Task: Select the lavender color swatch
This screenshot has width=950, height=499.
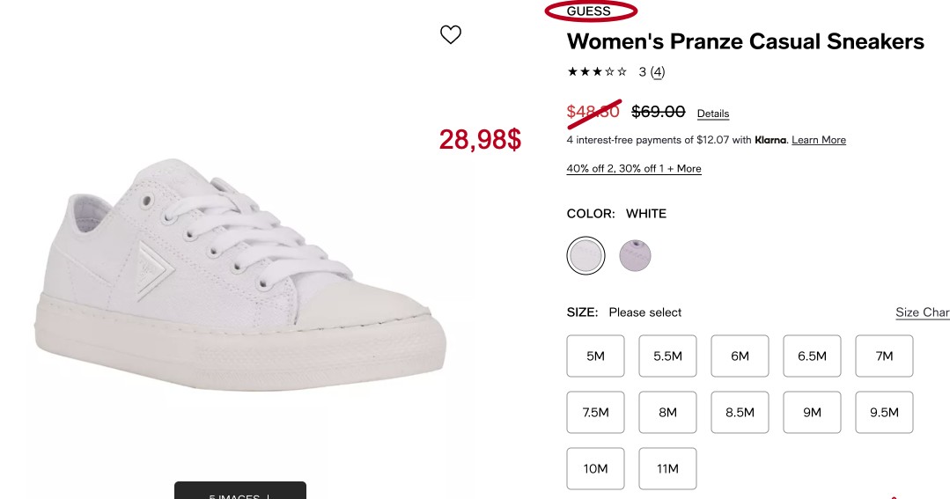Action: pos(635,256)
